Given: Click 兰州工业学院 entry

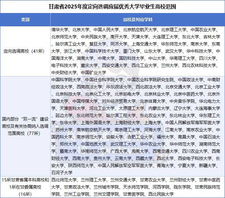Looking at the screenshot, I should point(77,194).
